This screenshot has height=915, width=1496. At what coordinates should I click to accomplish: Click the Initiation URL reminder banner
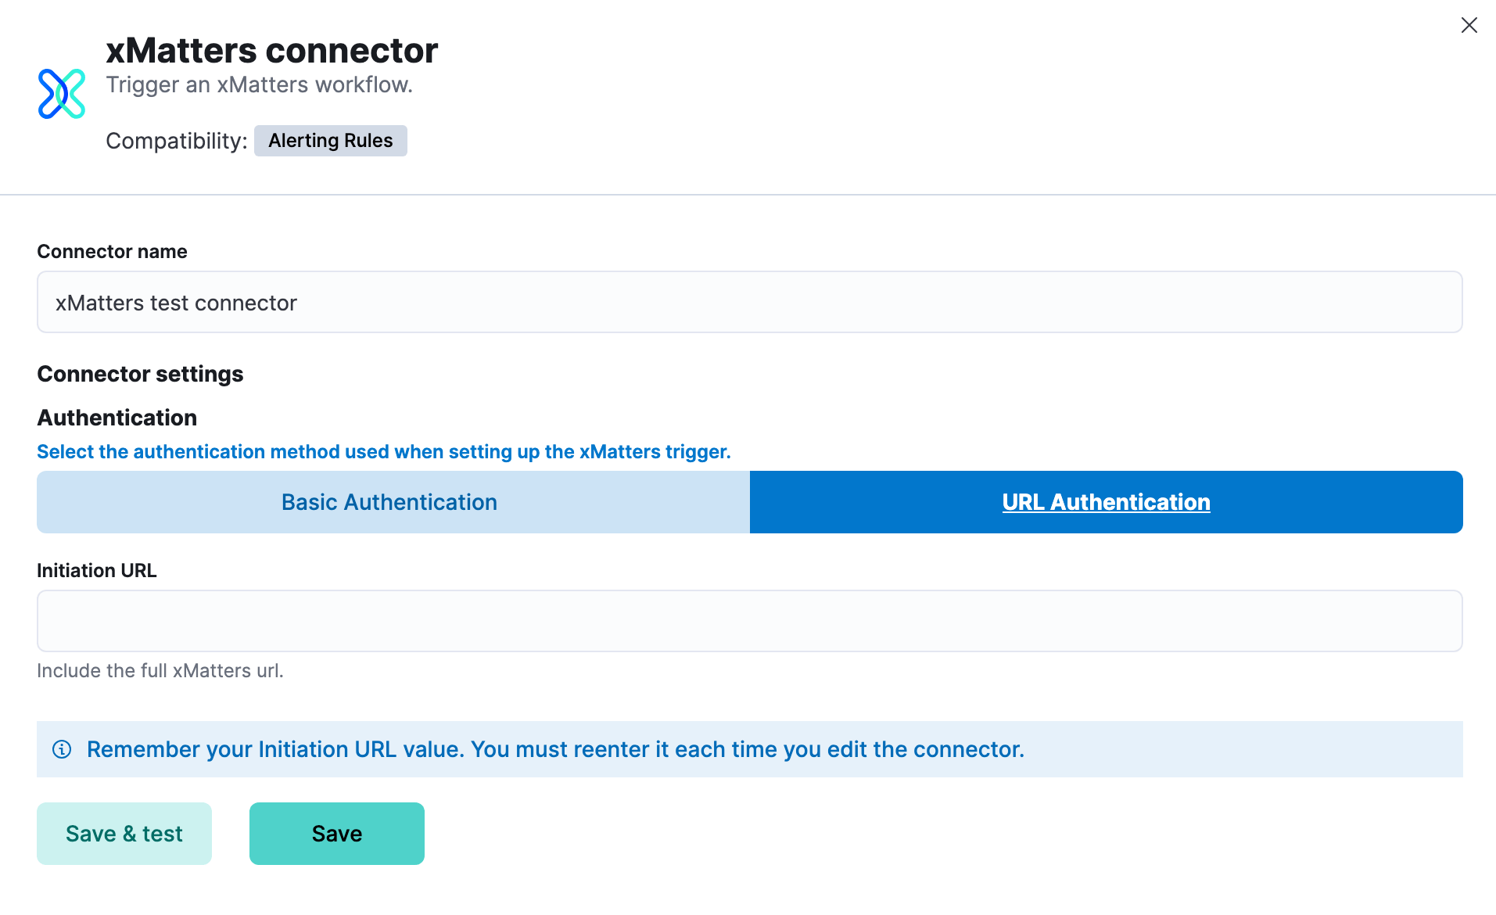point(556,749)
